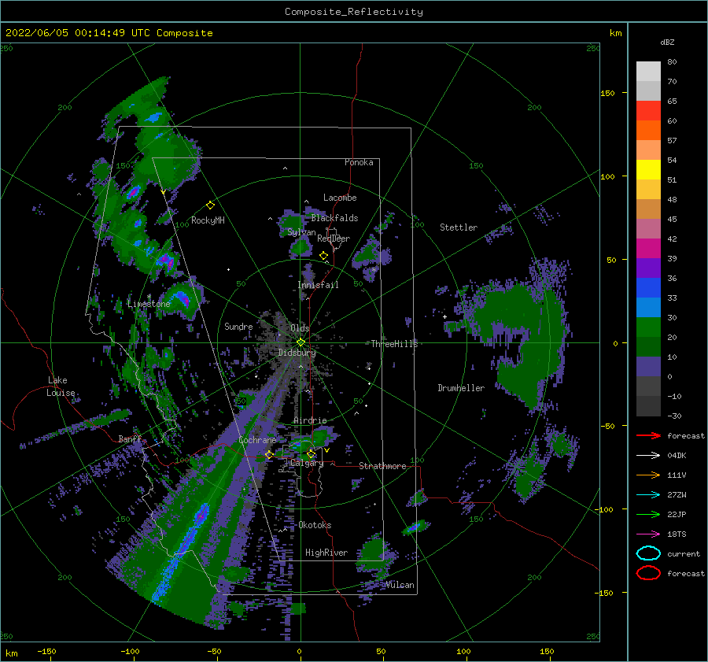
Task: Click the Sundre label
Action: tap(238, 326)
